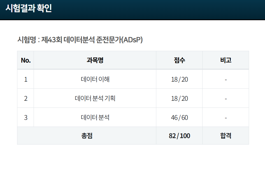Click the 'No.' column header

[26, 60]
